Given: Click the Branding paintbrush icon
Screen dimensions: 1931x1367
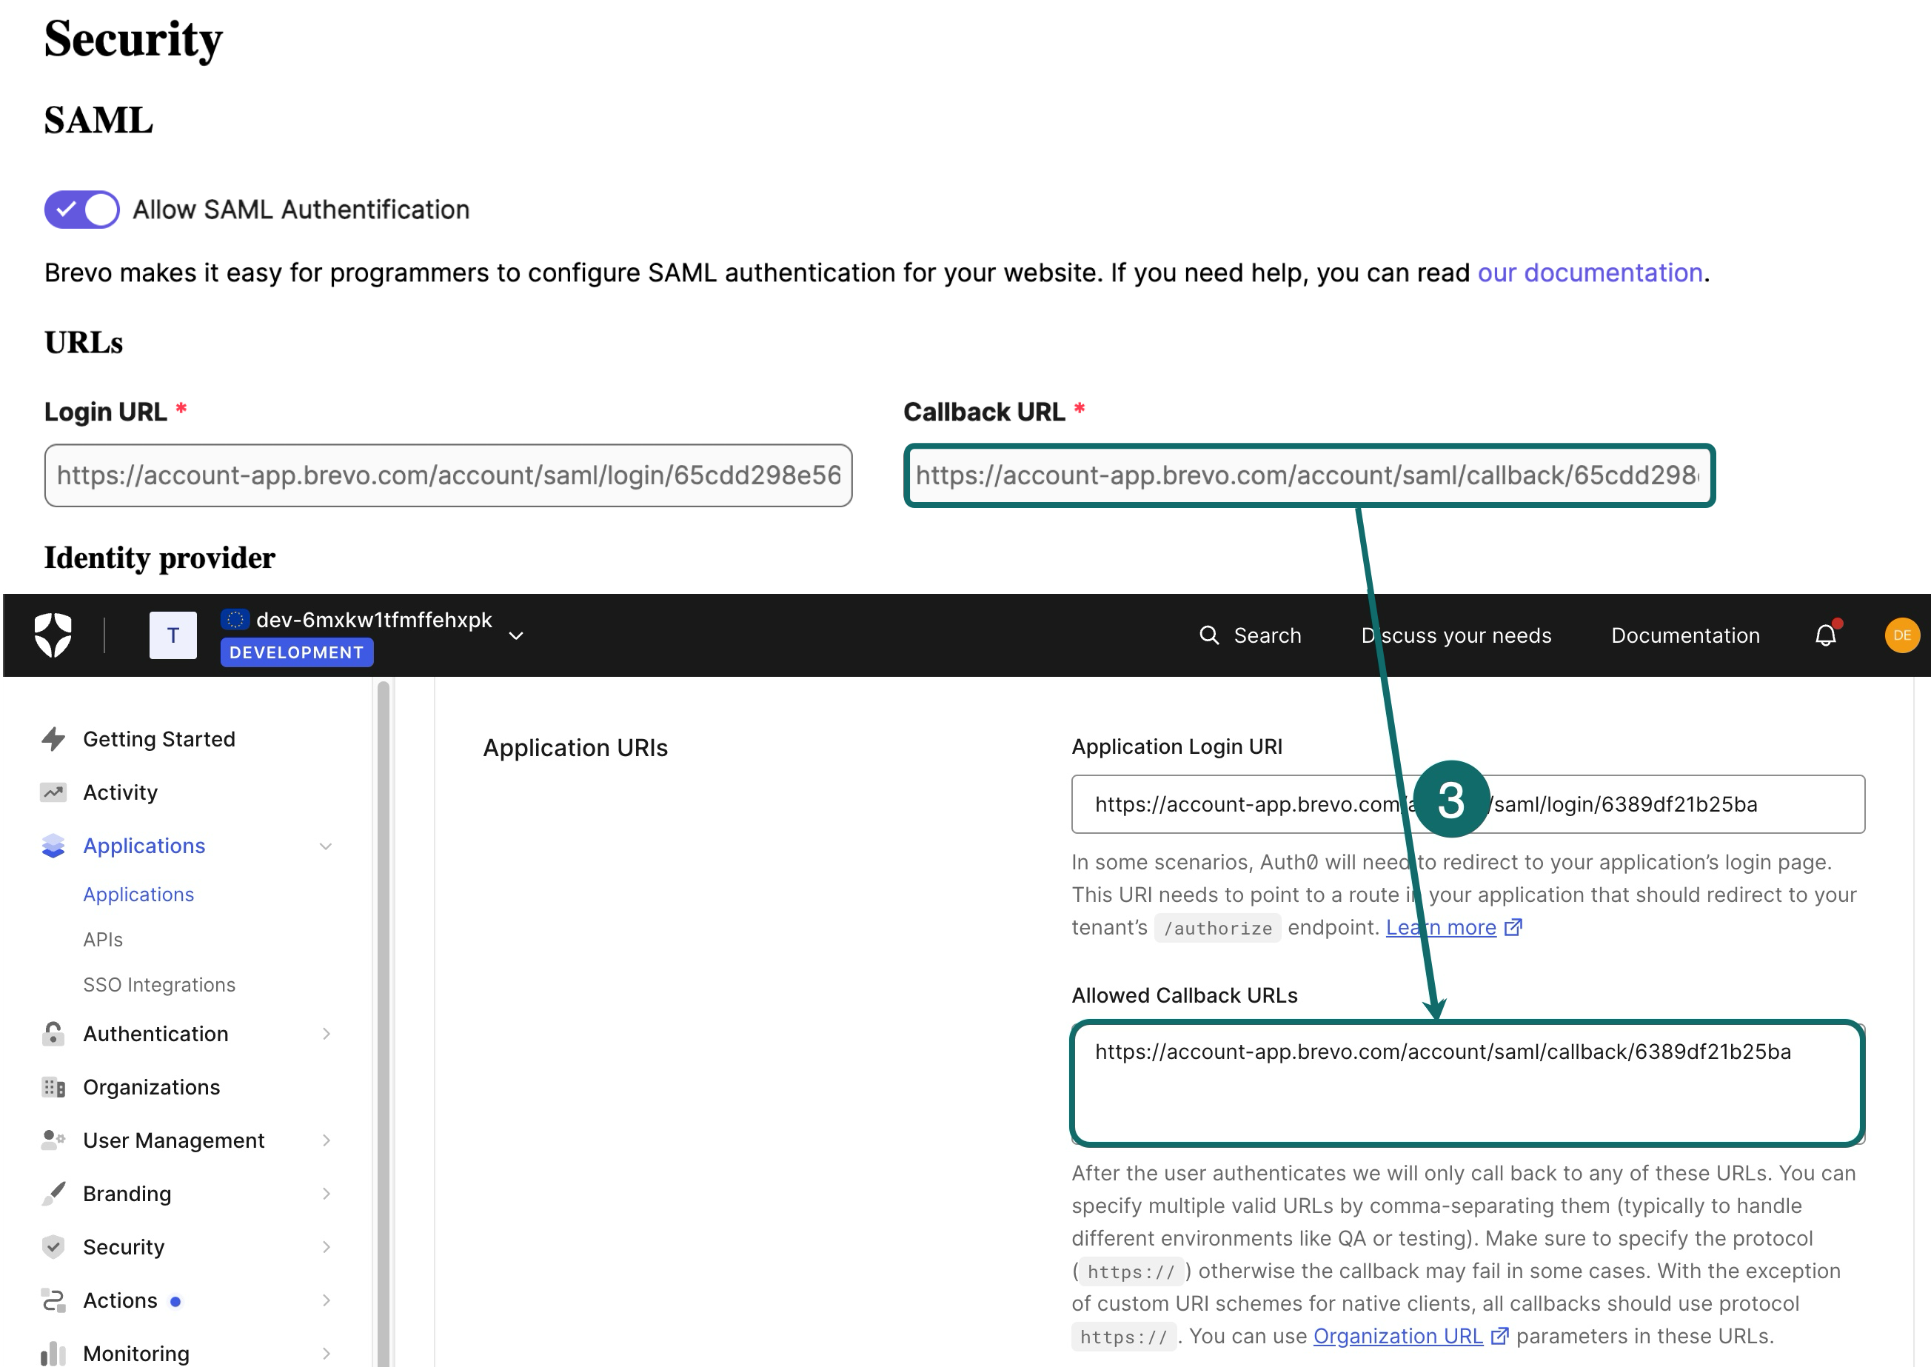Looking at the screenshot, I should coord(54,1193).
